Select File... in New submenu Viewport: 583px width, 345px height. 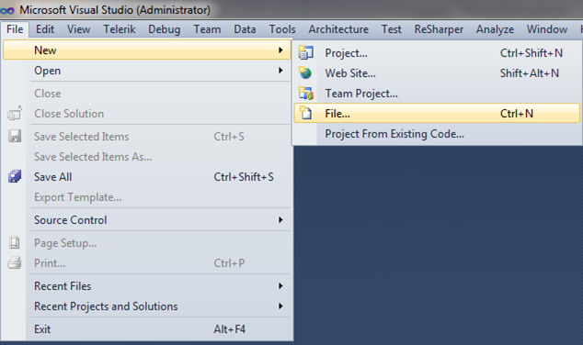437,113
